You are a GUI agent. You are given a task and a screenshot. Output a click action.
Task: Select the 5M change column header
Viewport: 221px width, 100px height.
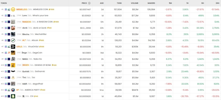coord(170,3)
